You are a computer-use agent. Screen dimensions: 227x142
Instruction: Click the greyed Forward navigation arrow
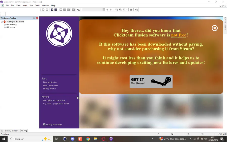pos(47,10)
